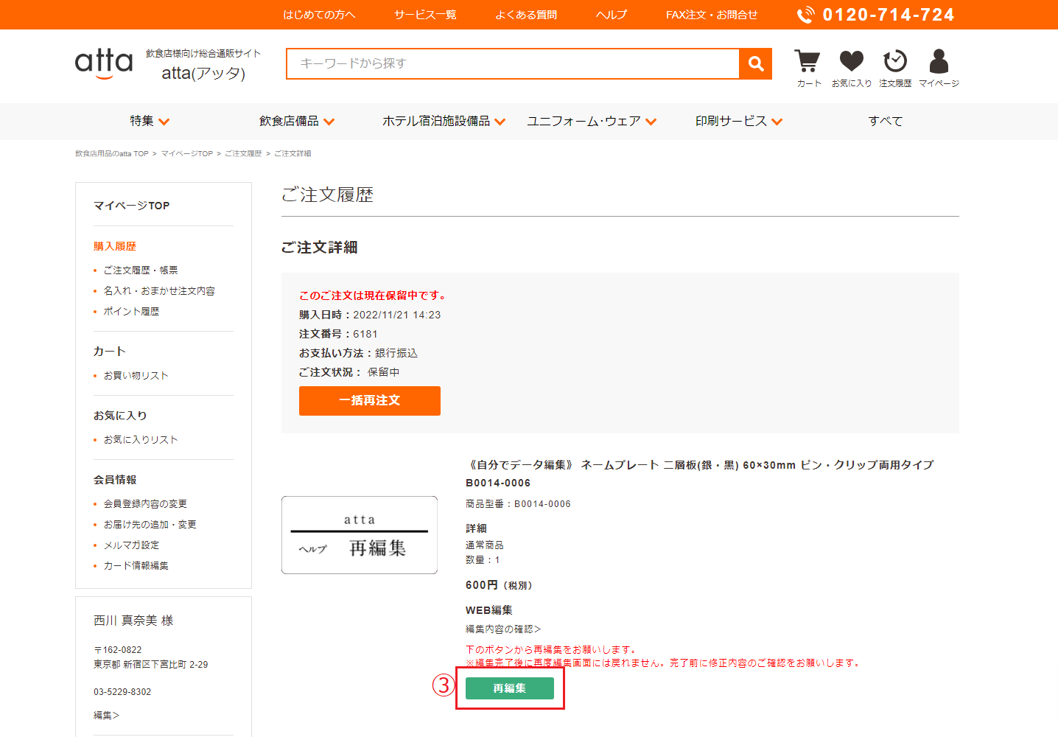Open order history clock icon
Screen dimensions: 1058x737
tap(895, 62)
